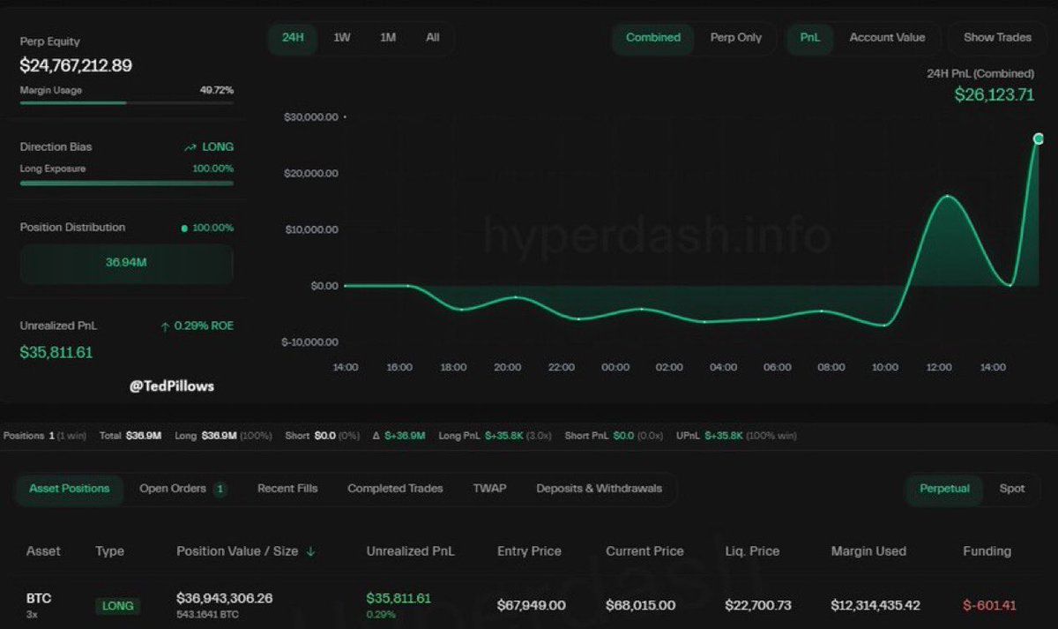
Task: Switch to Perp Only view
Action: pos(736,38)
